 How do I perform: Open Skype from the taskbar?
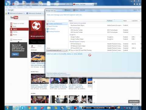[22, 108]
